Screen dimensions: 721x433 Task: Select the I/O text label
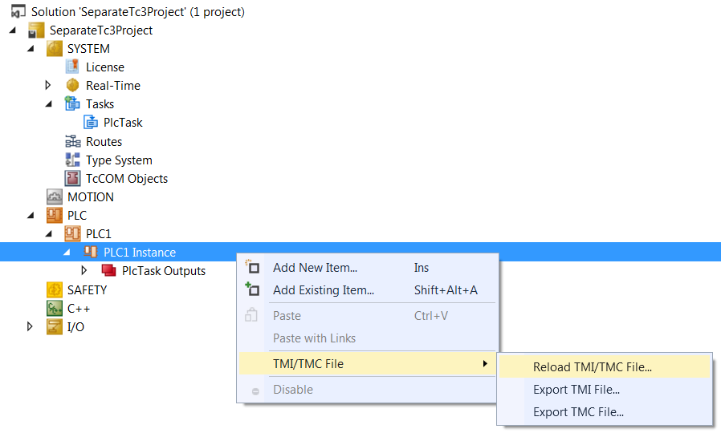point(75,327)
